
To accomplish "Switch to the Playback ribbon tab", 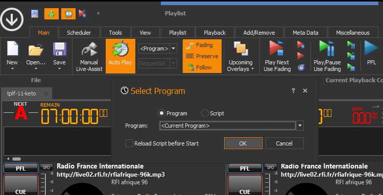I will coord(214,33).
